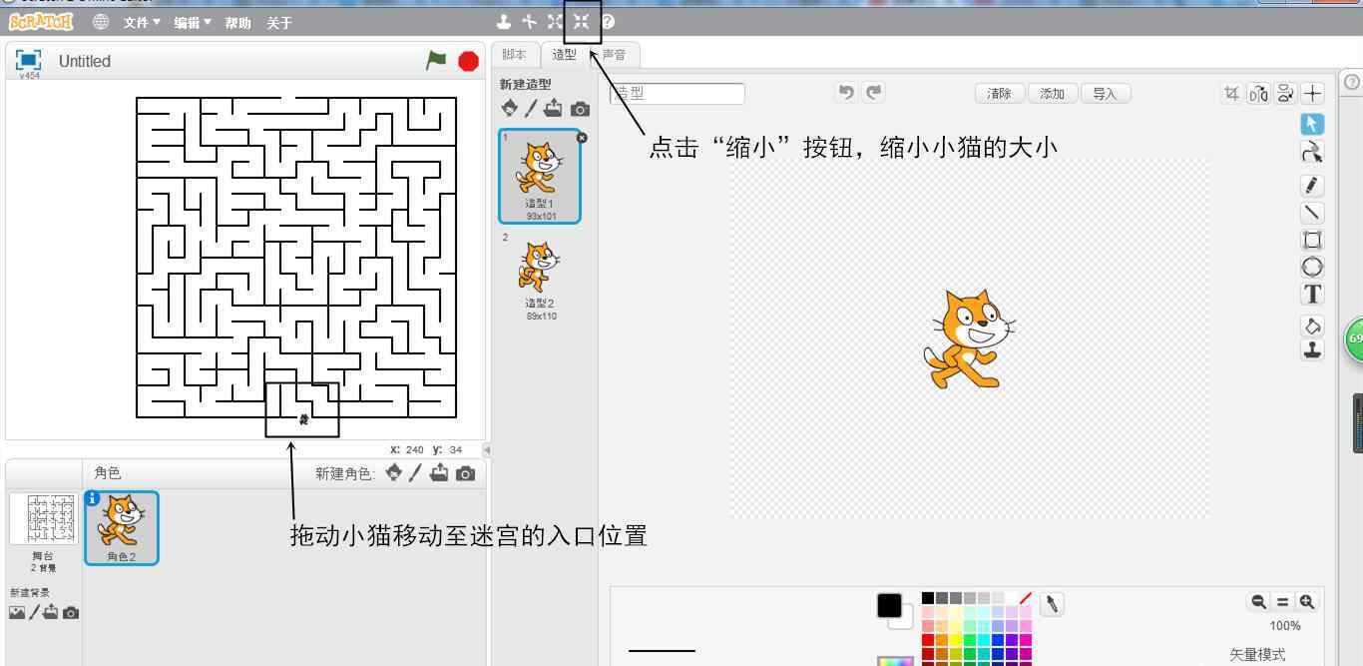This screenshot has width=1363, height=666.
Task: Upload costume from file icon
Action: pos(554,108)
